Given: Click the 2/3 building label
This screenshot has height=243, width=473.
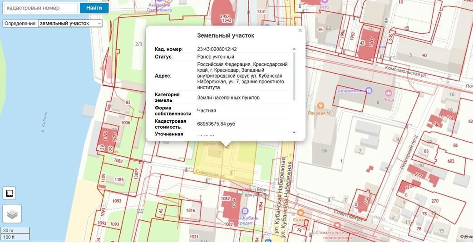Looking at the screenshot, I should tap(139, 44).
